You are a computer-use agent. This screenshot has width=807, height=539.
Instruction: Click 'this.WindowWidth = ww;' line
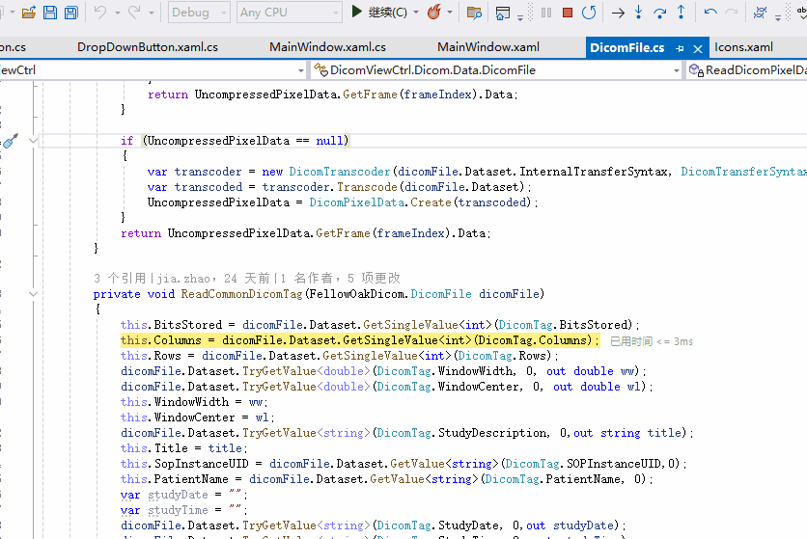click(194, 402)
